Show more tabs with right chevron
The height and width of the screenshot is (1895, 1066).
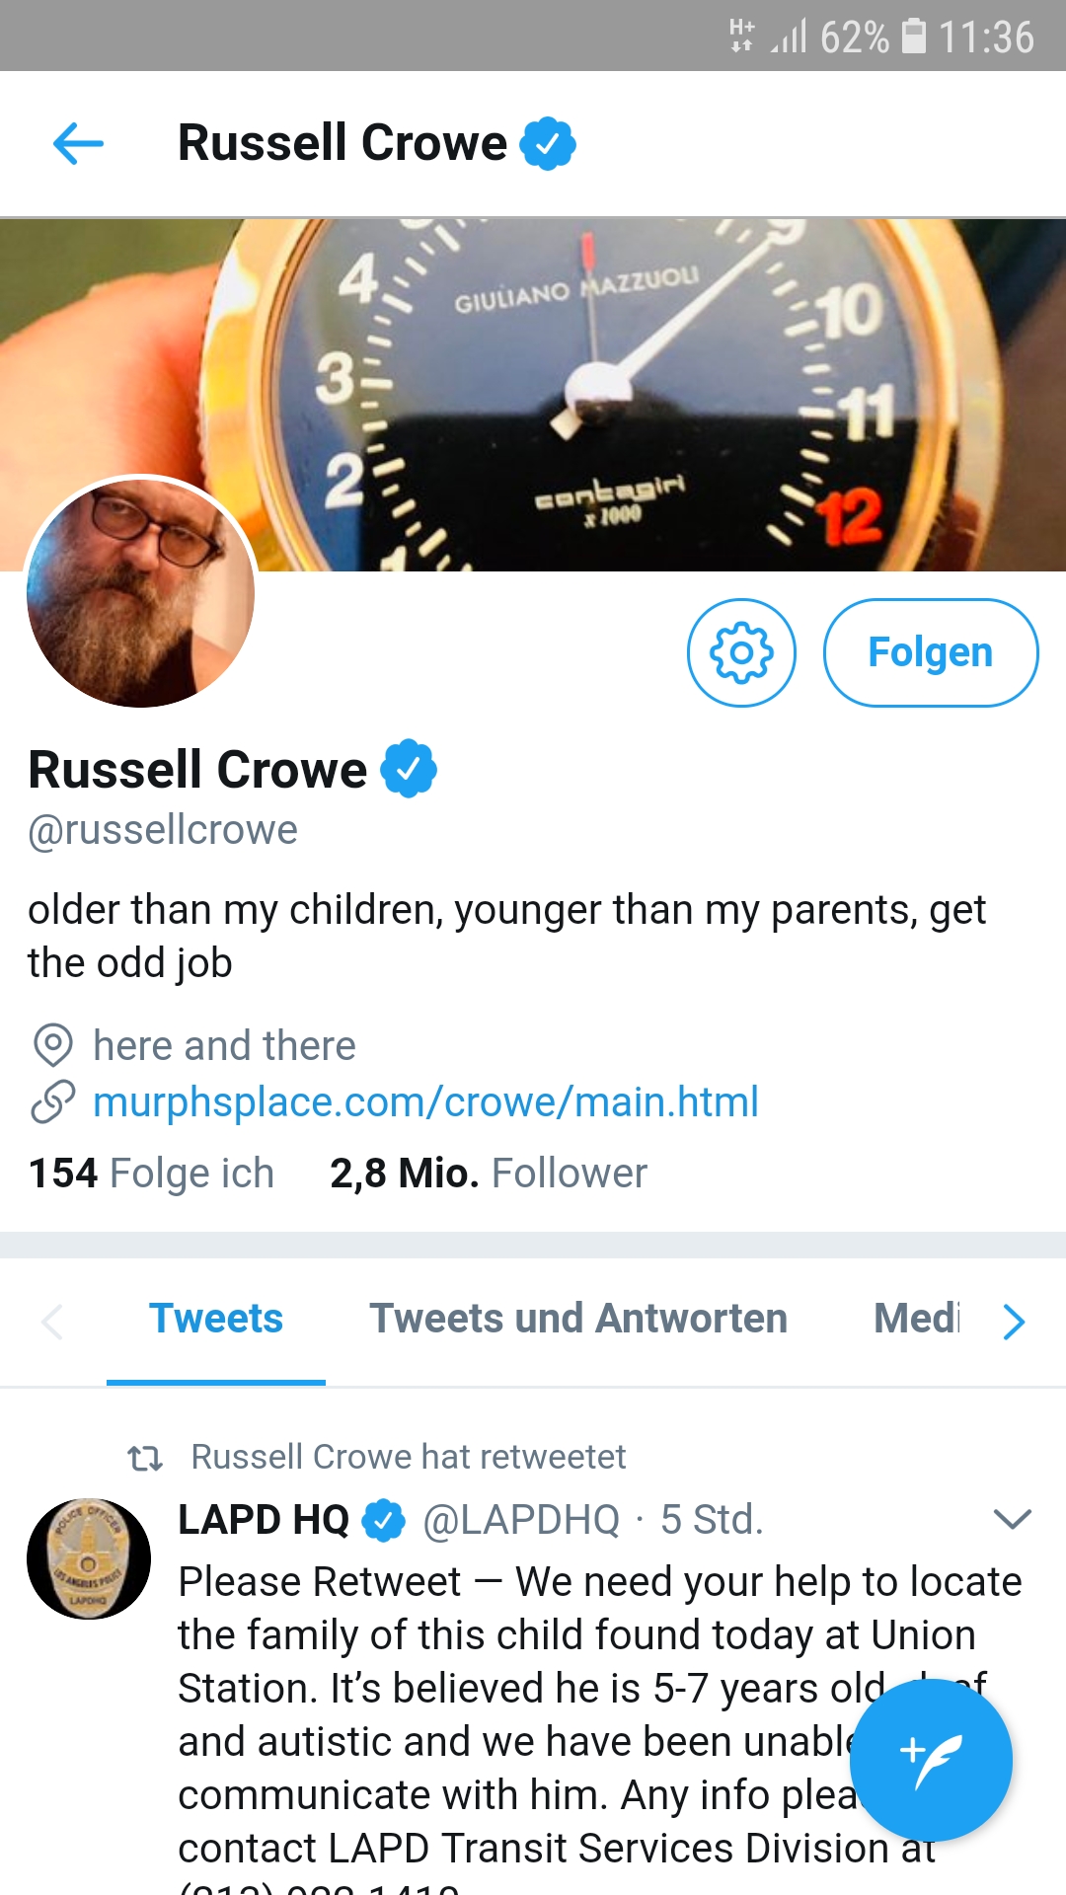point(1014,1322)
